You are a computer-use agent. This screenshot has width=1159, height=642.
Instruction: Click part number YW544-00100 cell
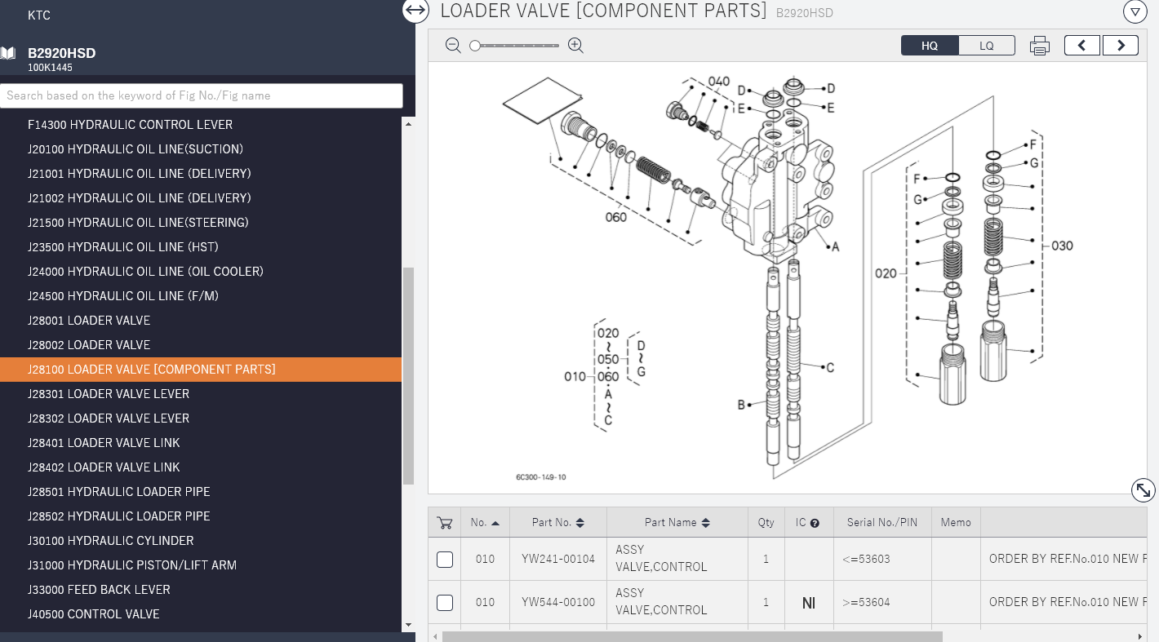pyautogui.click(x=558, y=602)
